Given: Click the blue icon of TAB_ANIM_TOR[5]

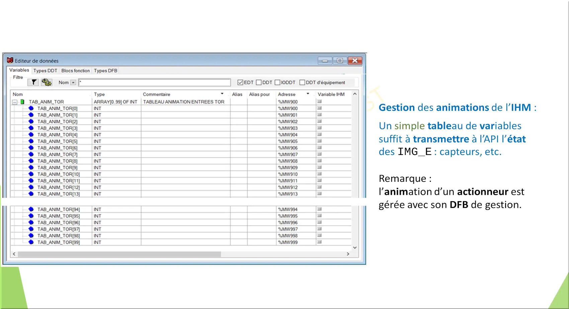Looking at the screenshot, I should click(31, 141).
